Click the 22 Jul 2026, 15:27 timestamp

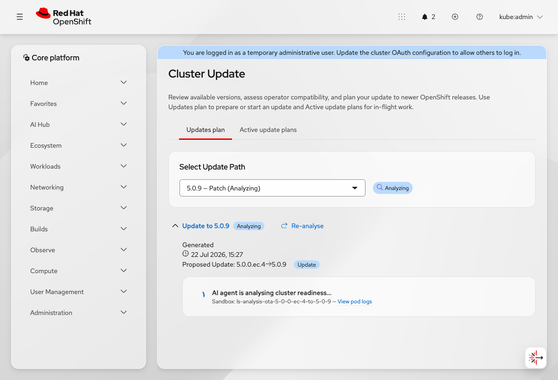tap(217, 255)
